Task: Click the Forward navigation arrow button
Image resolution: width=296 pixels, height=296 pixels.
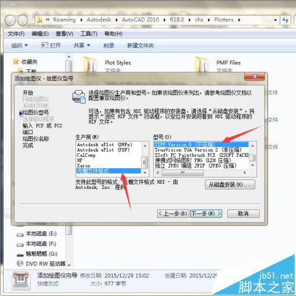Action: pyautogui.click(x=22, y=20)
